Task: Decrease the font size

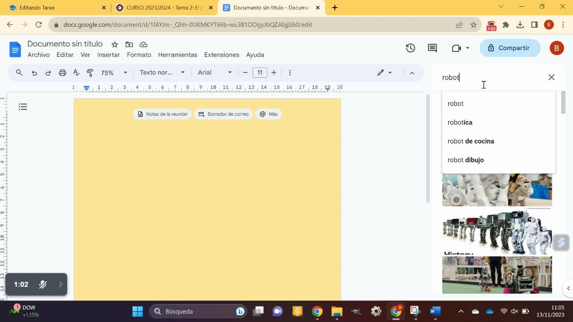Action: point(245,72)
